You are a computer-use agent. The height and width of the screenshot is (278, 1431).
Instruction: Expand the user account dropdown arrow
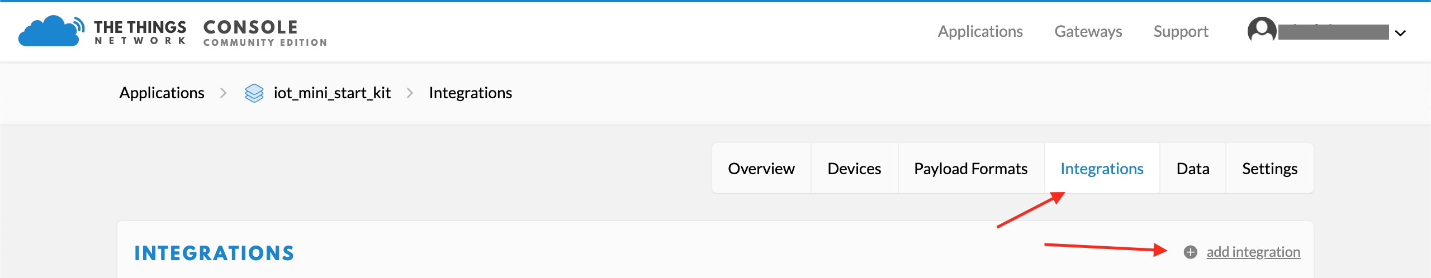click(x=1400, y=33)
